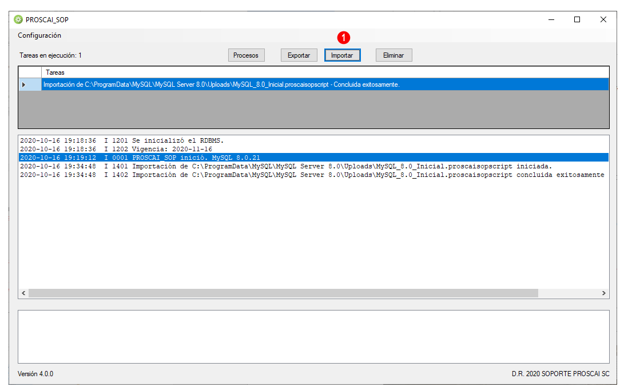Click the Eliminar button
The image size is (624, 391).
(x=394, y=55)
